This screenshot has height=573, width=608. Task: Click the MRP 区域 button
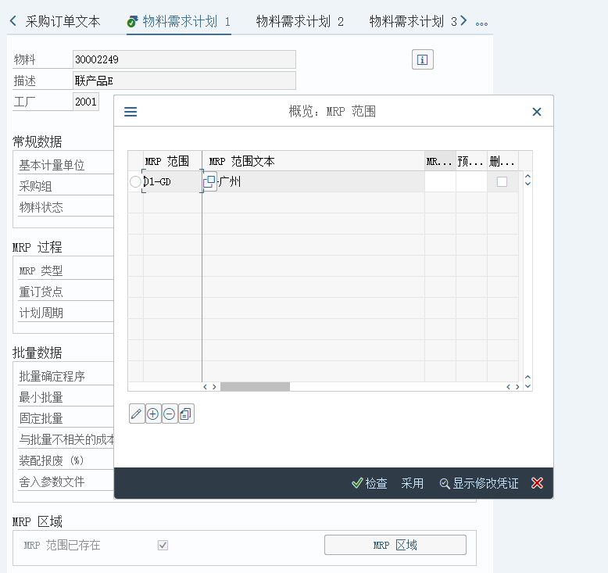[x=395, y=545]
